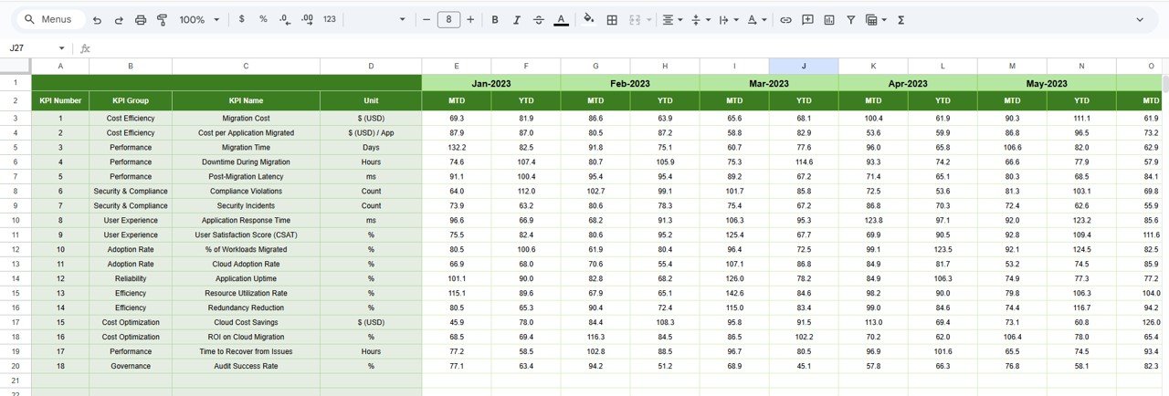
Task: Toggle bold formatting
Action: click(x=495, y=19)
